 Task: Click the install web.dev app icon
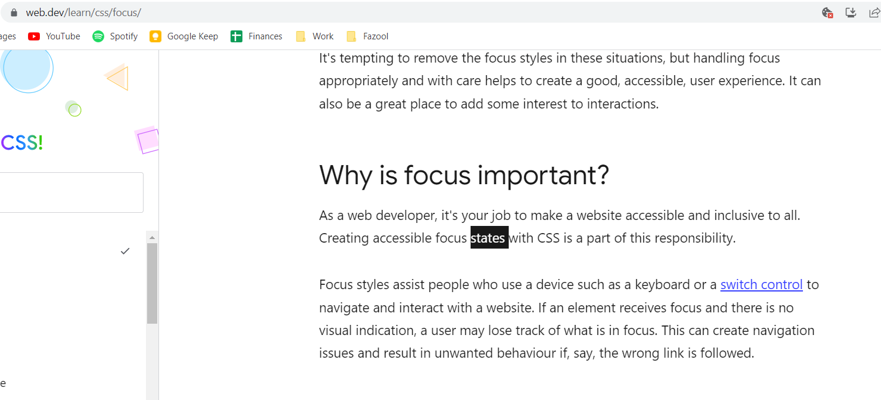851,12
